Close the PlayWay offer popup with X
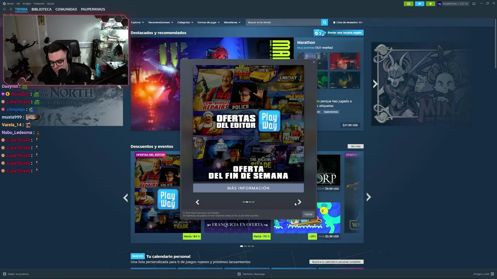This screenshot has width=497, height=279. (x=314, y=62)
